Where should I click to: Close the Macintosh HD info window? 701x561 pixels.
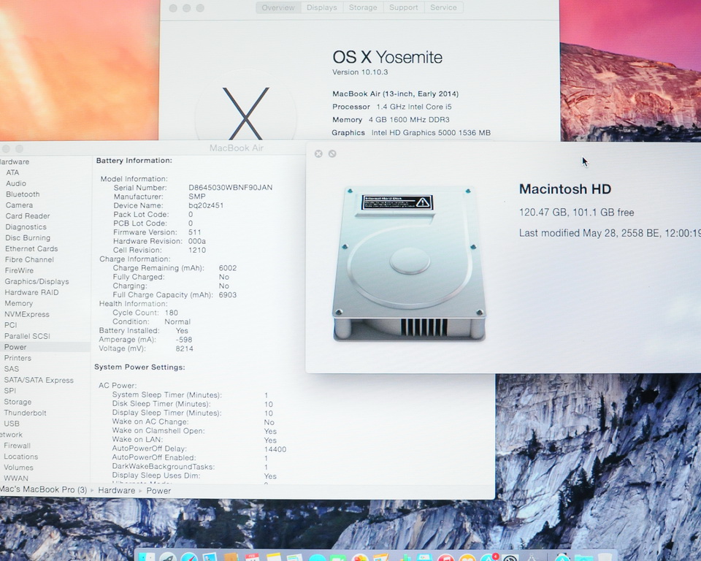click(318, 154)
